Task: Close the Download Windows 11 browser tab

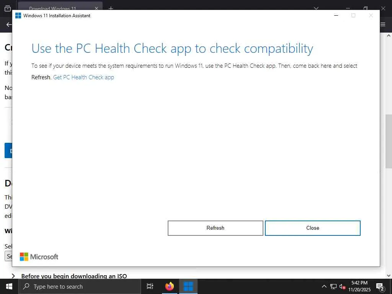Action: 96,8
